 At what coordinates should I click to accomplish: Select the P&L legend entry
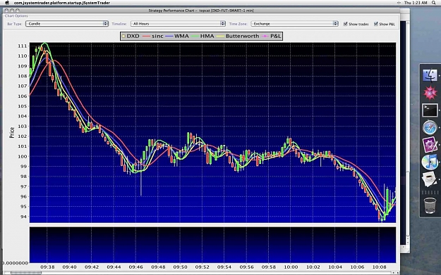pos(272,36)
